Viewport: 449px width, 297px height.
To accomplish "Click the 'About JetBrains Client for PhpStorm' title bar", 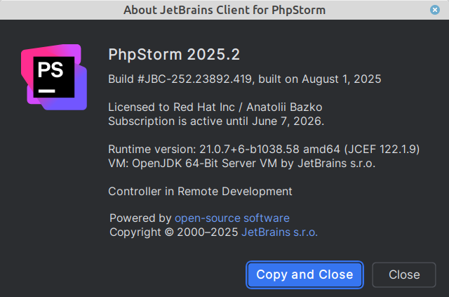I will pyautogui.click(x=224, y=10).
